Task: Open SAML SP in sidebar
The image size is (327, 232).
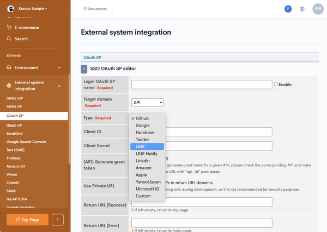Action: [x=14, y=106]
